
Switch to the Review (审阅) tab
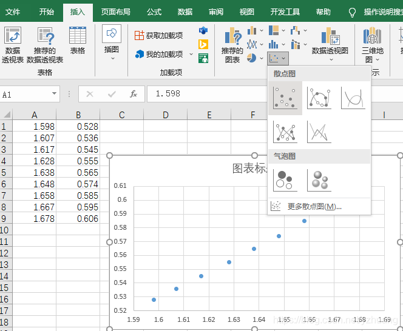[216, 12]
